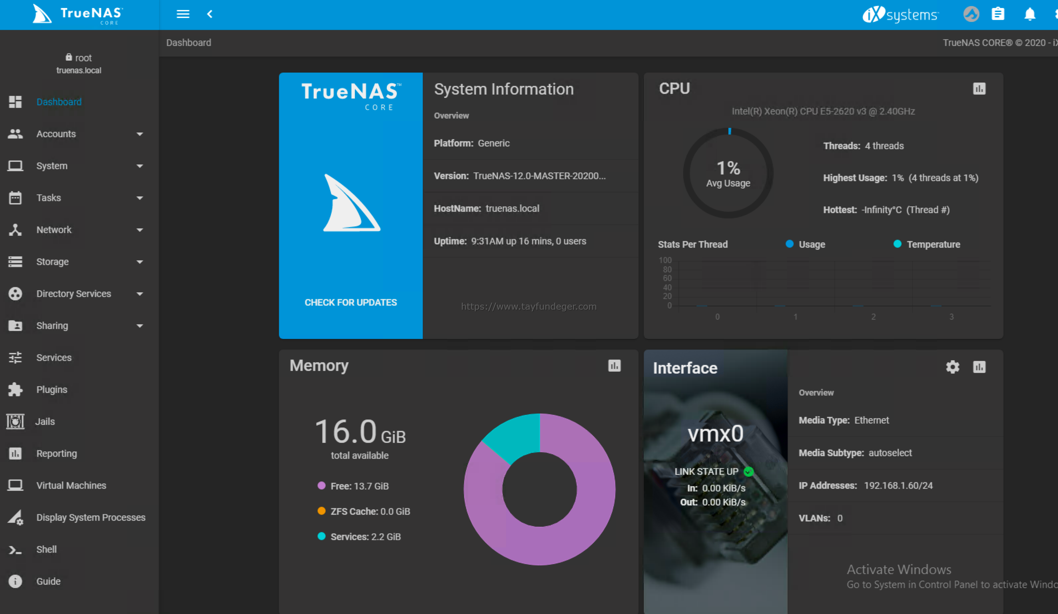The width and height of the screenshot is (1058, 614).
Task: Collapse sidebar with the left chevron
Action: [x=210, y=14]
